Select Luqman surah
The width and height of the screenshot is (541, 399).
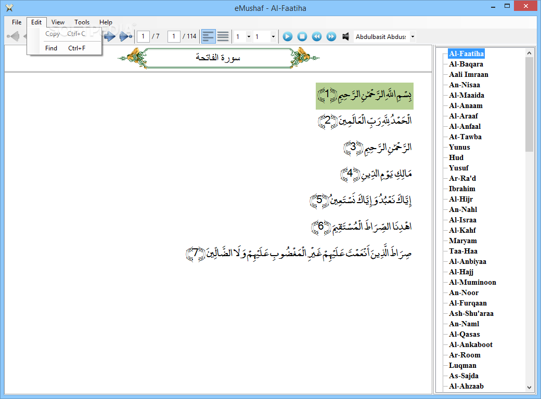tap(462, 365)
